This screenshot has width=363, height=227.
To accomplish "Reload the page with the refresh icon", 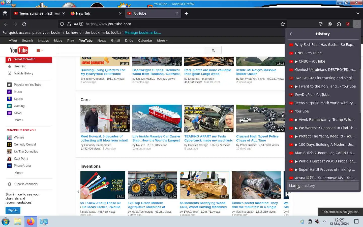I will pos(24,24).
